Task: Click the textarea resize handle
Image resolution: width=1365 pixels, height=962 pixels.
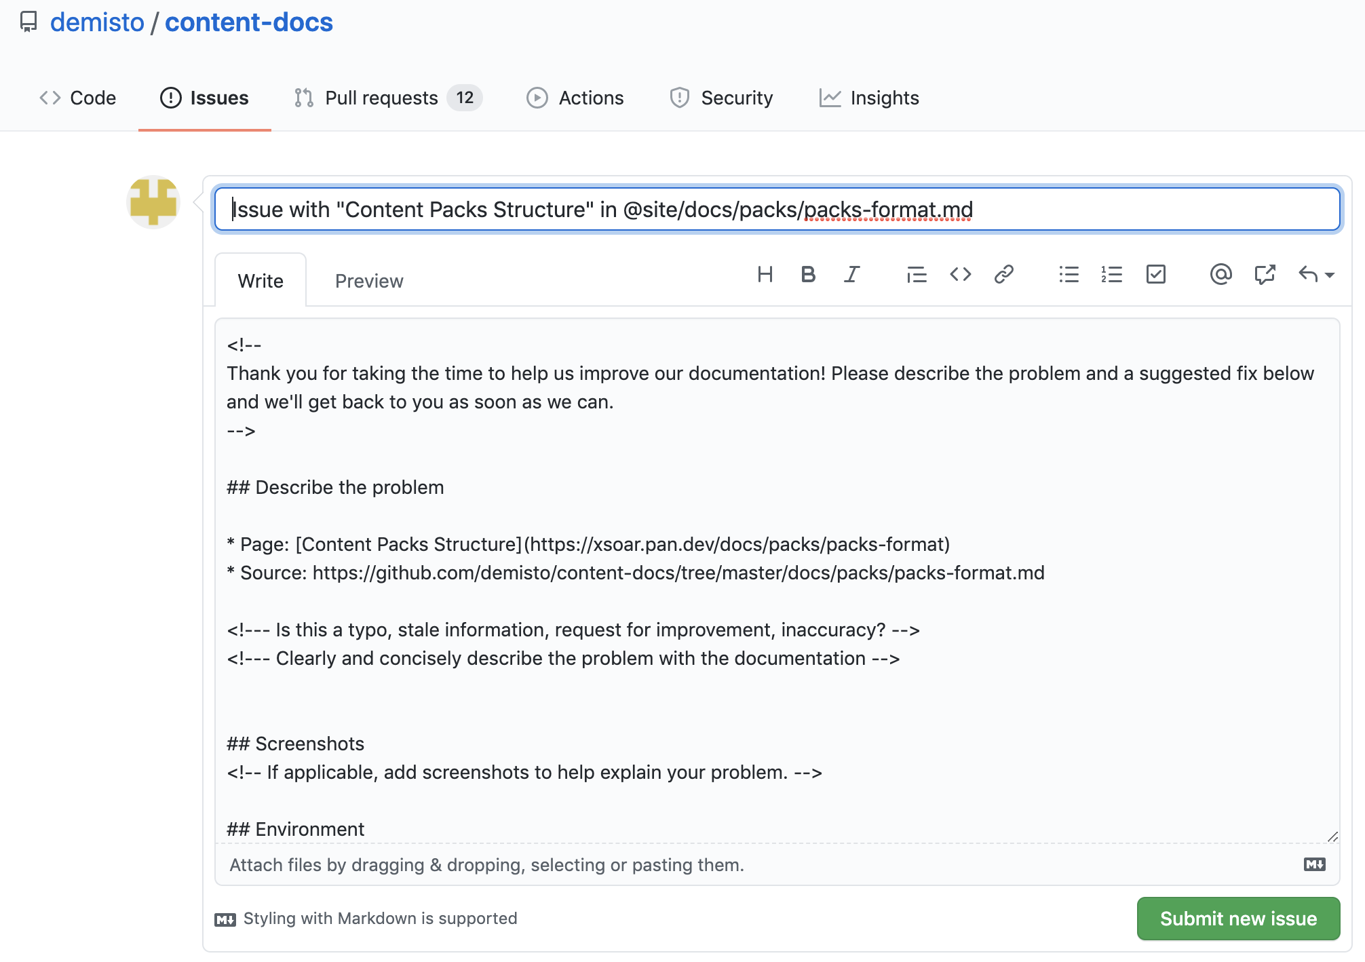Action: click(1332, 836)
